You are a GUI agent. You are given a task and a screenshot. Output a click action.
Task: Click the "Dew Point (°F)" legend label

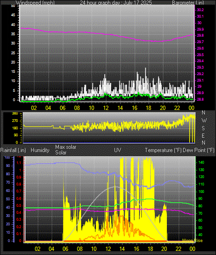(198, 150)
